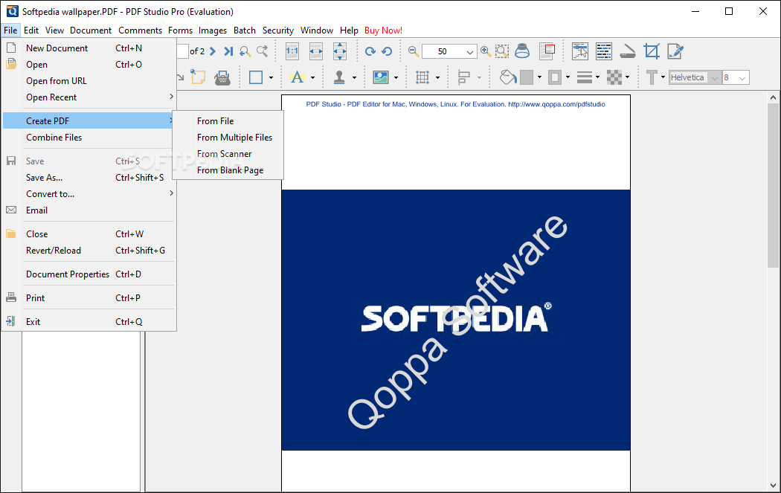Image resolution: width=781 pixels, height=493 pixels.
Task: Set actual size 1:1 view
Action: click(292, 51)
